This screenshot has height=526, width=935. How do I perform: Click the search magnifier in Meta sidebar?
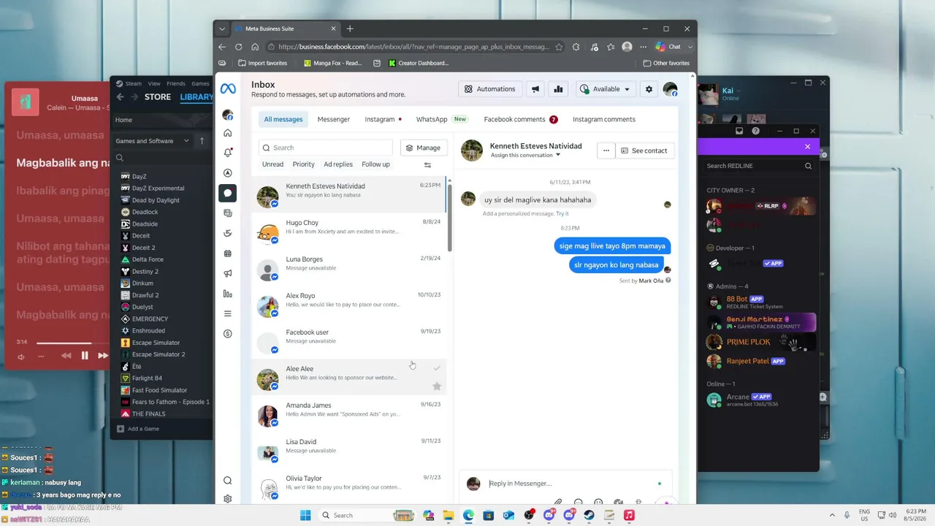(228, 481)
